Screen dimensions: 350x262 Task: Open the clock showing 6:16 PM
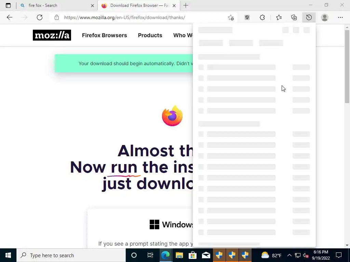pos(321,255)
